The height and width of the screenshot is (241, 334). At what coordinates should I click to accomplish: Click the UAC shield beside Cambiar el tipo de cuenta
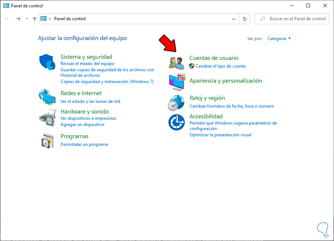click(192, 66)
